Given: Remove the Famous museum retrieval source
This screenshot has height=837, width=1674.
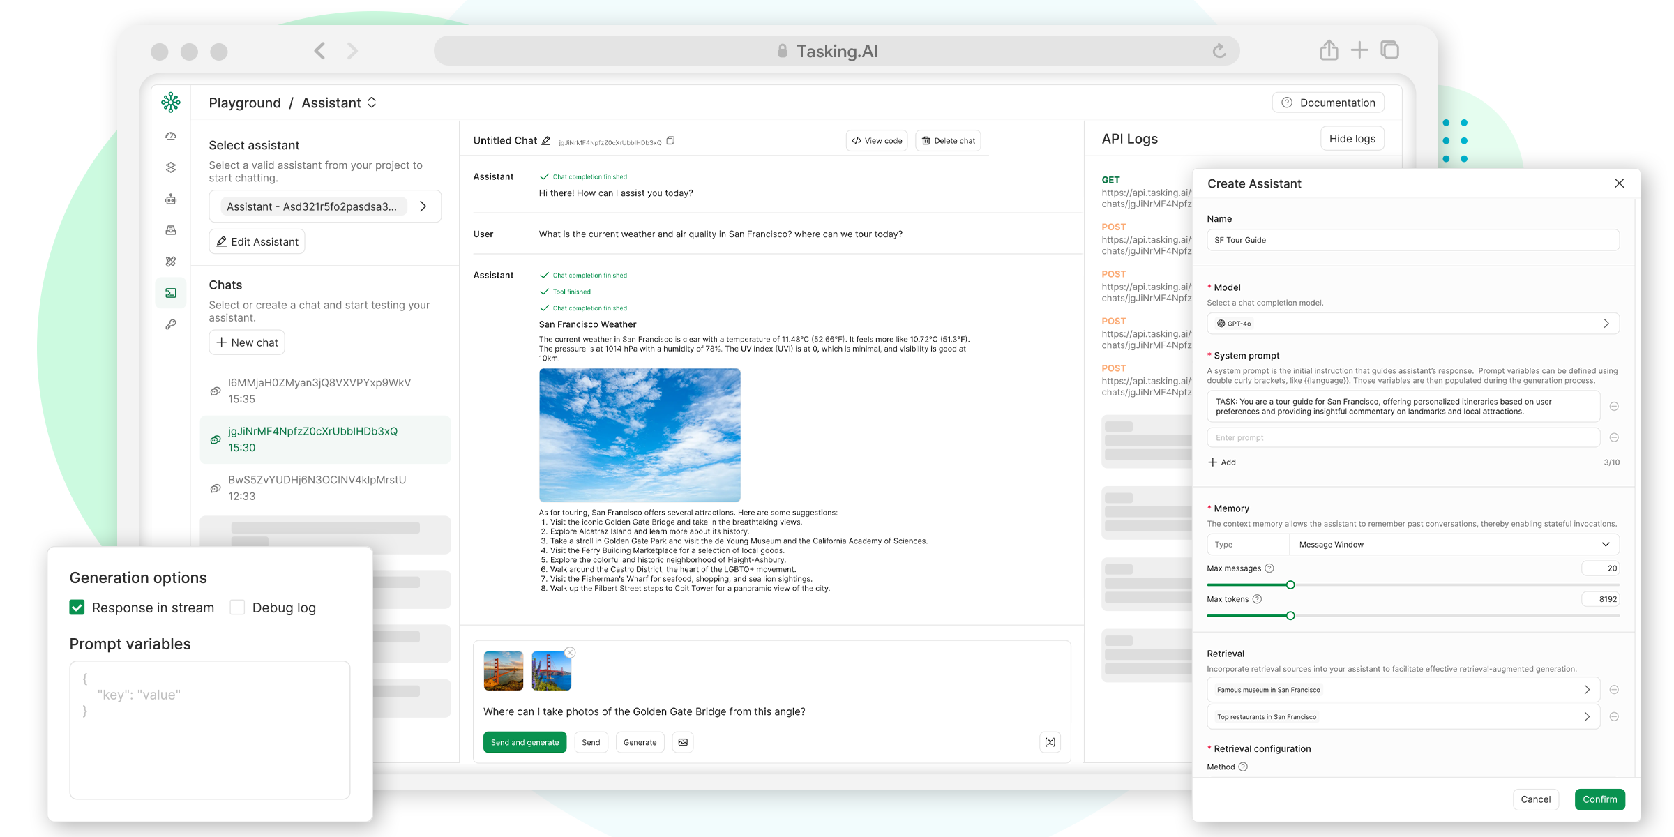Looking at the screenshot, I should 1614,690.
